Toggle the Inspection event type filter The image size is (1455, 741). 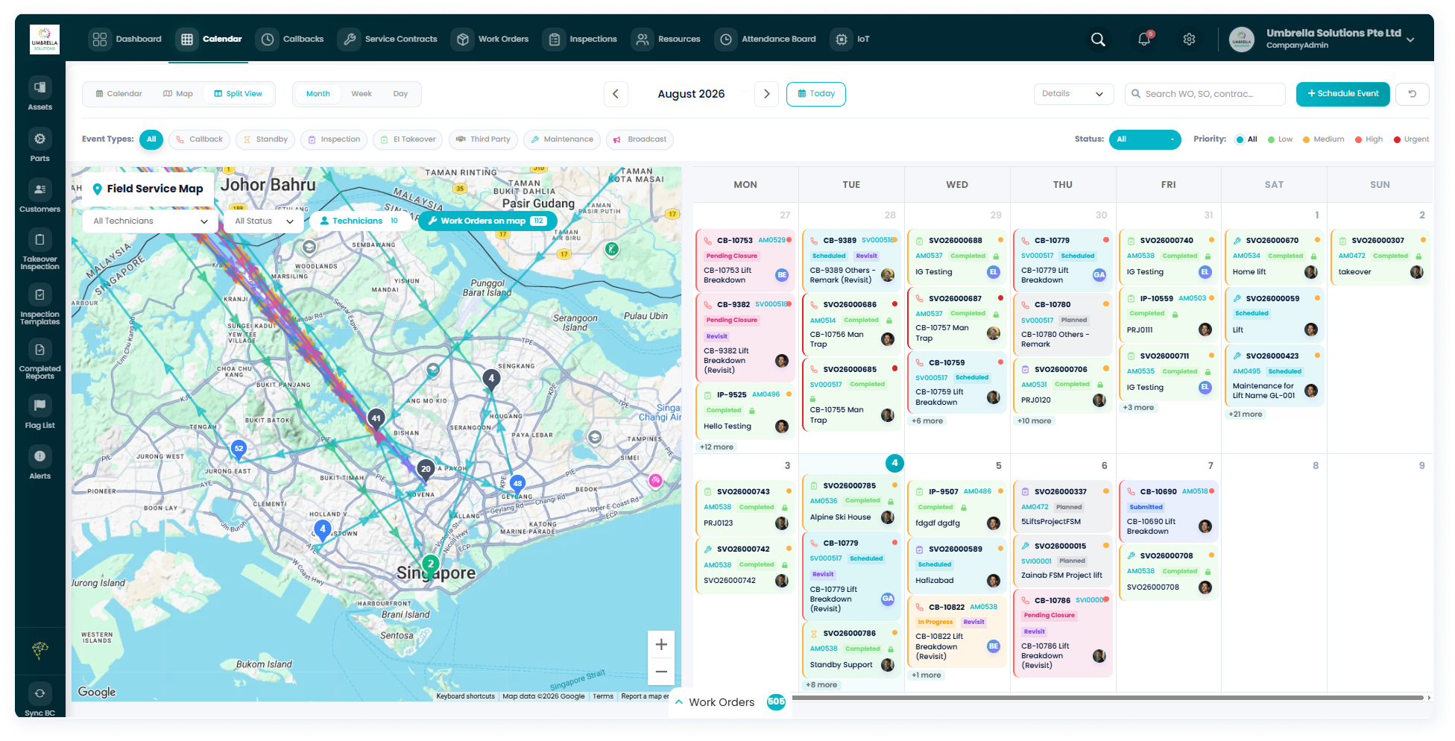[x=334, y=139]
